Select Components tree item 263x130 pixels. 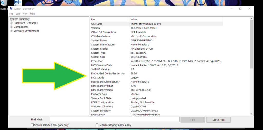click(x=21, y=27)
